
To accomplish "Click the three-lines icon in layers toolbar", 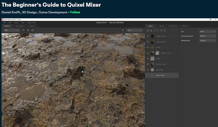I will (161, 31).
